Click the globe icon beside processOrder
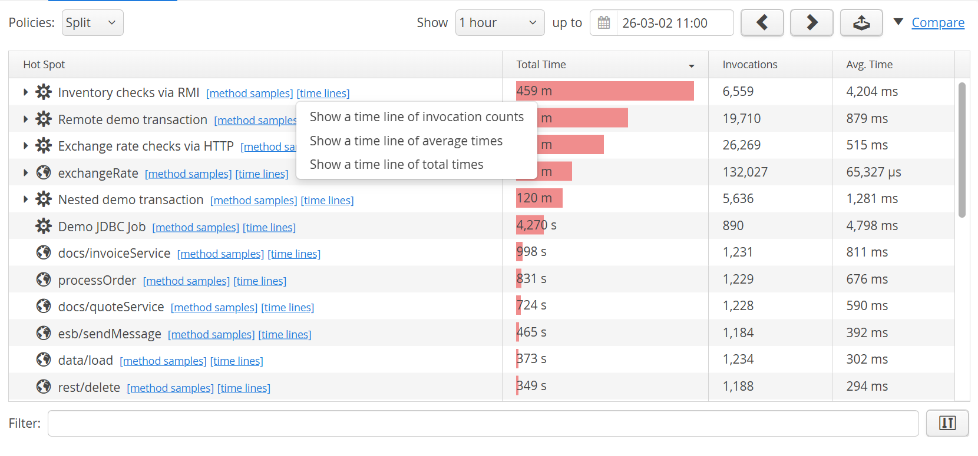Screen dimensions: 978x456 [x=44, y=280]
